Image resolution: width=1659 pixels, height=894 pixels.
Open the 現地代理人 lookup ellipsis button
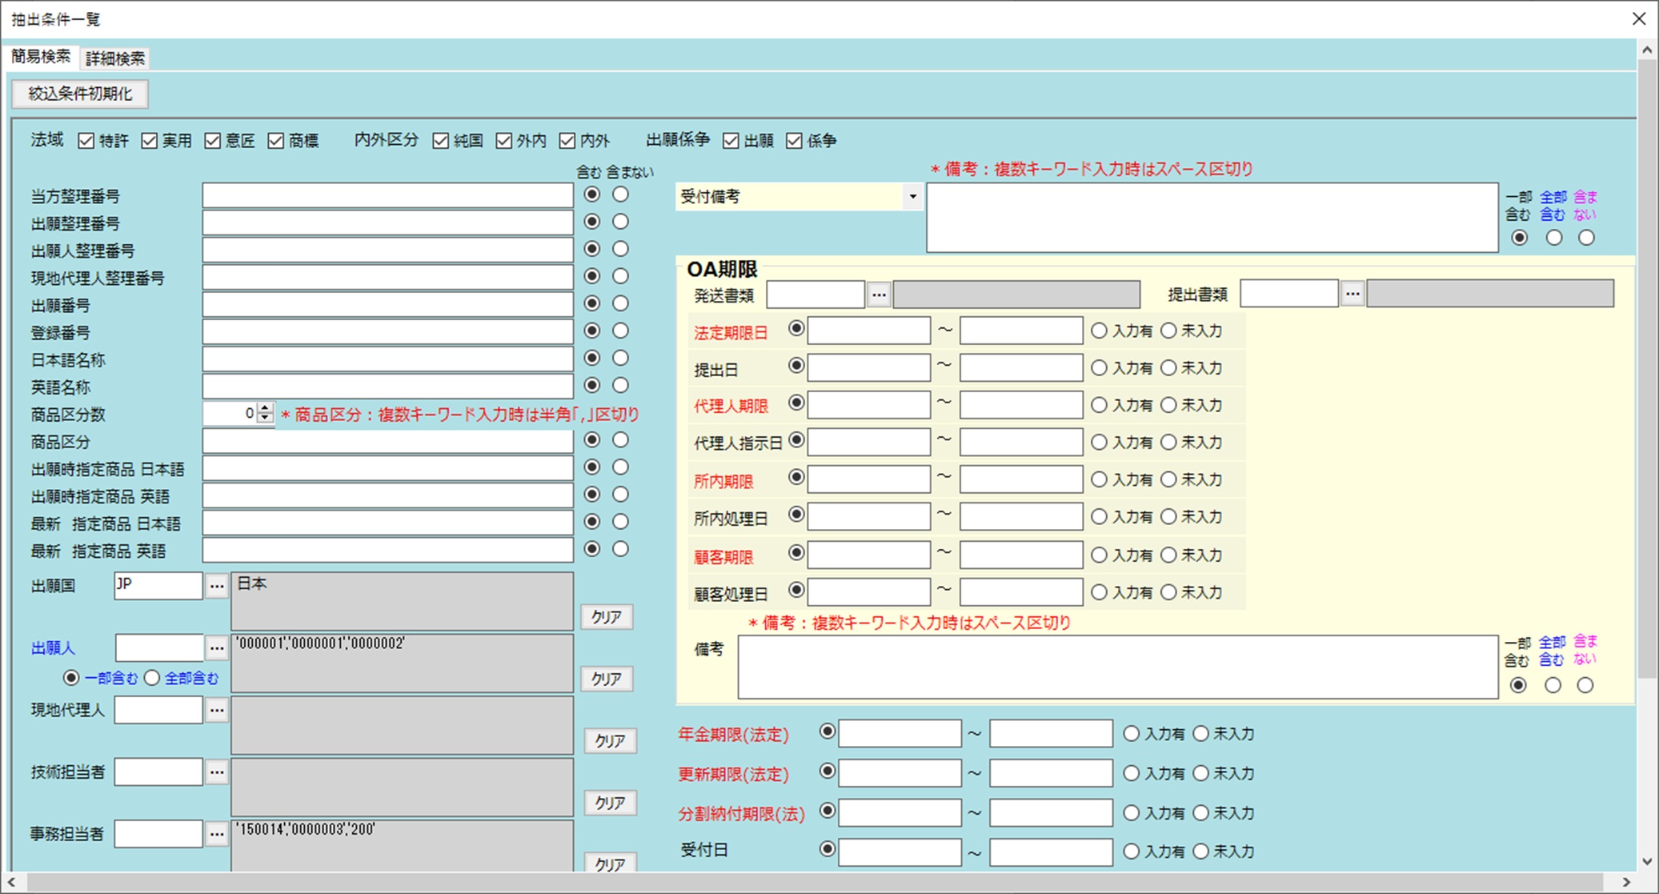(216, 710)
